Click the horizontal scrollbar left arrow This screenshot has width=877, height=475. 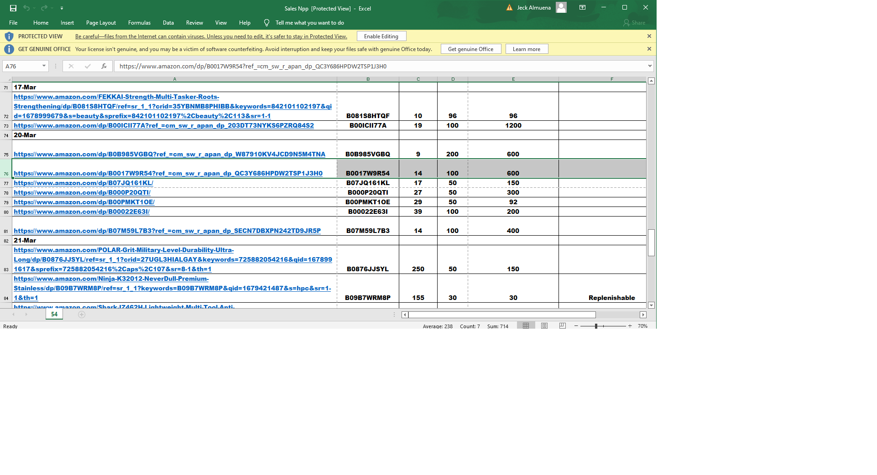[x=405, y=315]
